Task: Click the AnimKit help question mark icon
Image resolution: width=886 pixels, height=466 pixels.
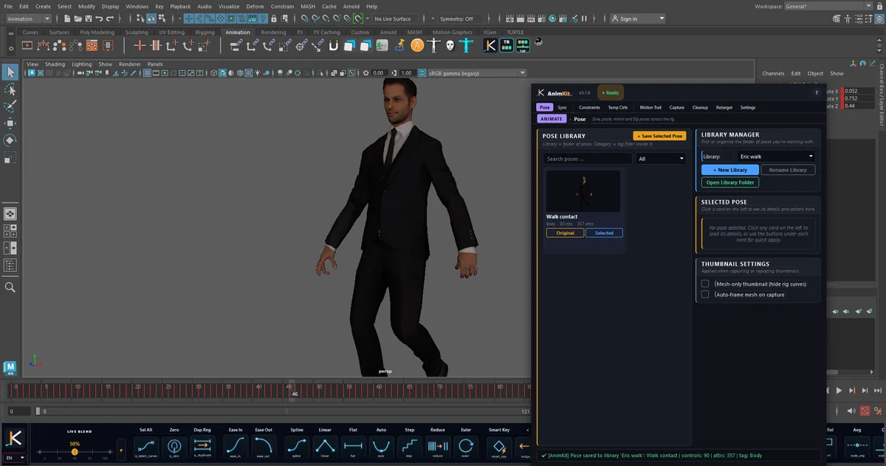Action: coord(817,92)
